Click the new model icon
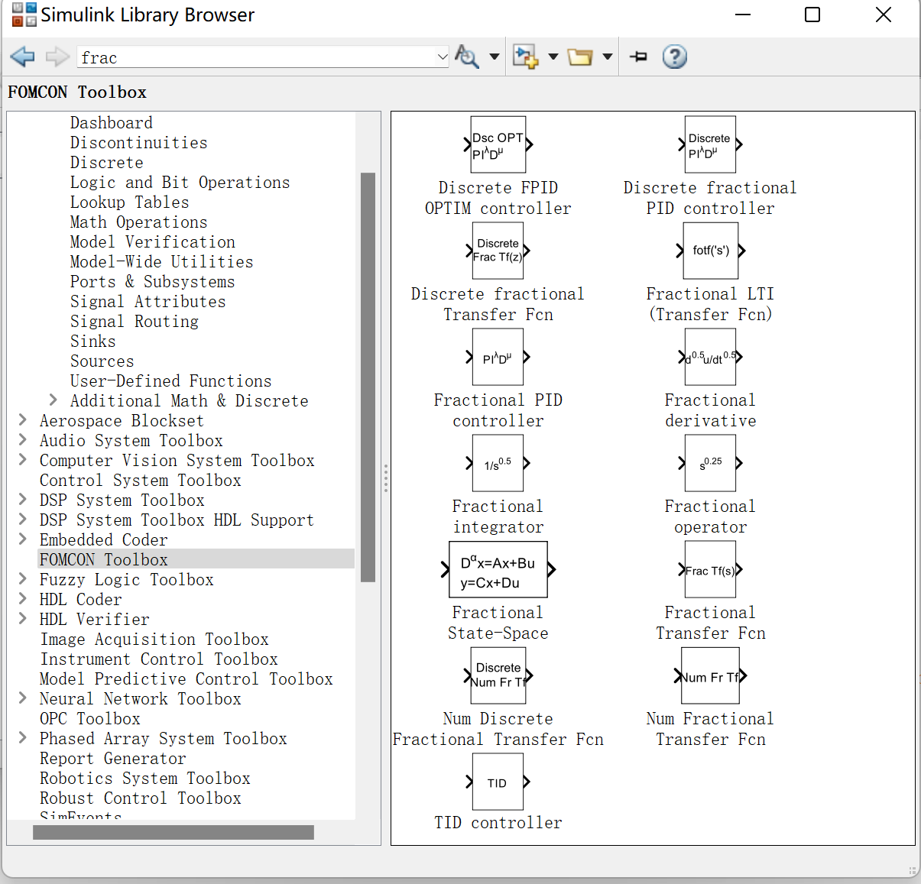 tap(525, 57)
